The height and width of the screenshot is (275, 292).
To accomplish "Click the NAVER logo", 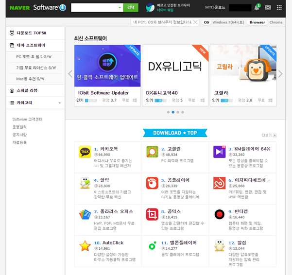I will 19,8.
